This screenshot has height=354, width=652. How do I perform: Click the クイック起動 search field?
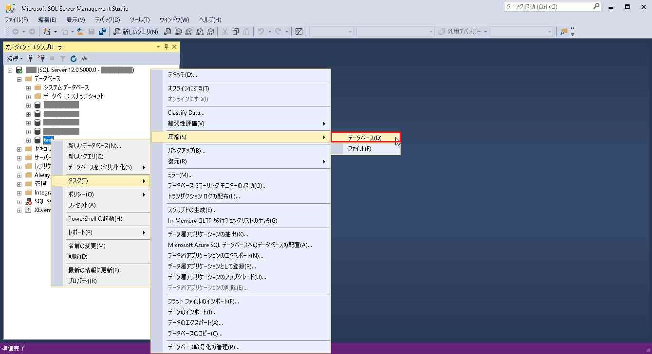pos(553,7)
